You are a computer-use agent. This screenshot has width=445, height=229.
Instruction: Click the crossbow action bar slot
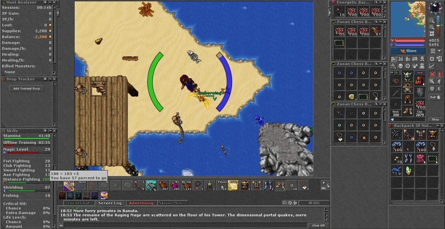151,185
